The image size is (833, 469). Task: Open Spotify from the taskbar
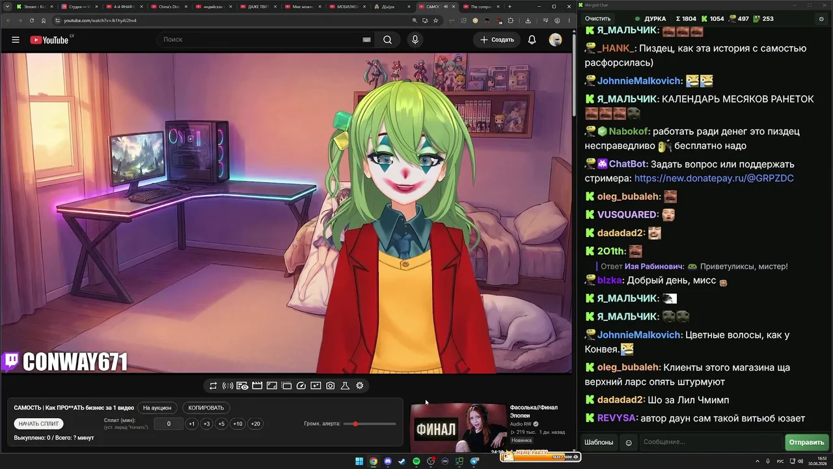[x=416, y=461]
